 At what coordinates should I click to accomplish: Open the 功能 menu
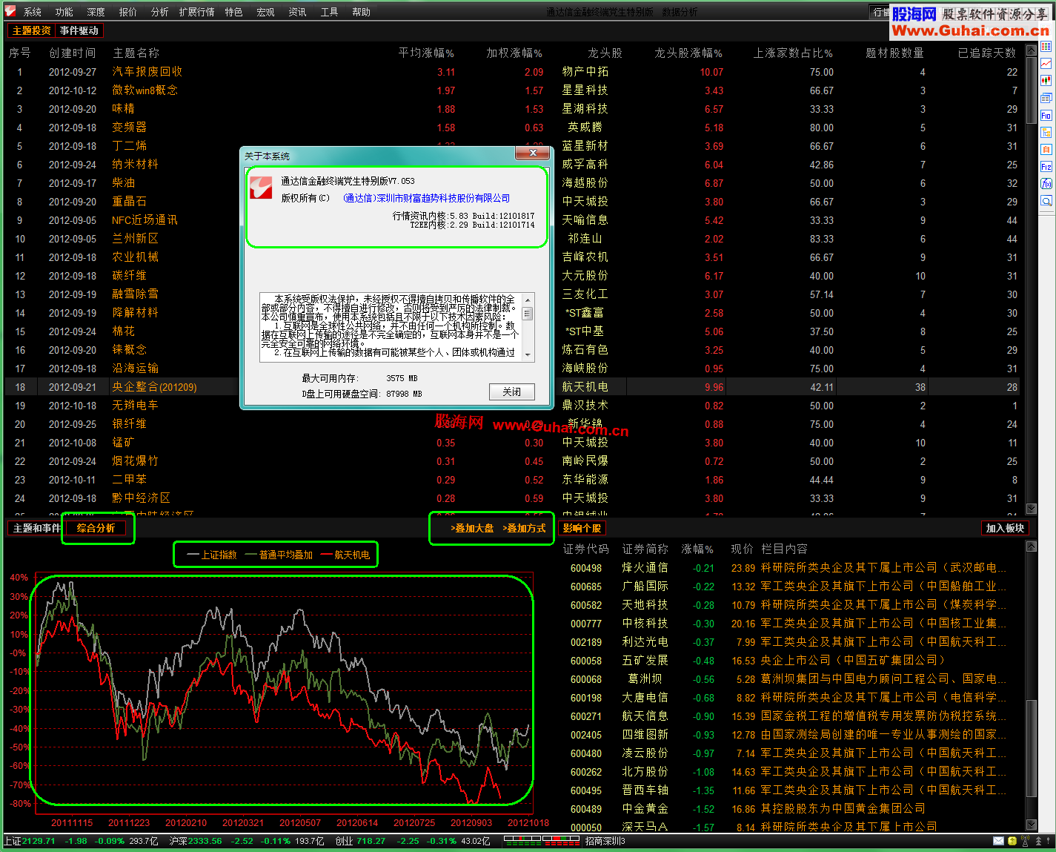click(x=64, y=12)
